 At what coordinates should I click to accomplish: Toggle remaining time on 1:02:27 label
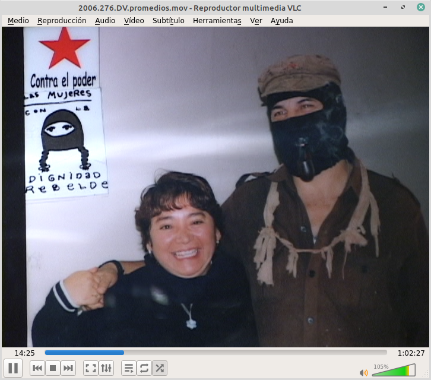tap(411, 353)
